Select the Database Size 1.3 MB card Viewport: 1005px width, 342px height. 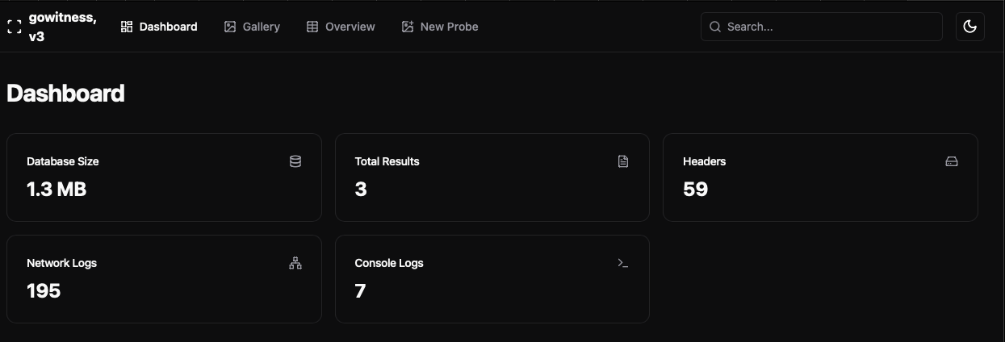[x=164, y=177]
